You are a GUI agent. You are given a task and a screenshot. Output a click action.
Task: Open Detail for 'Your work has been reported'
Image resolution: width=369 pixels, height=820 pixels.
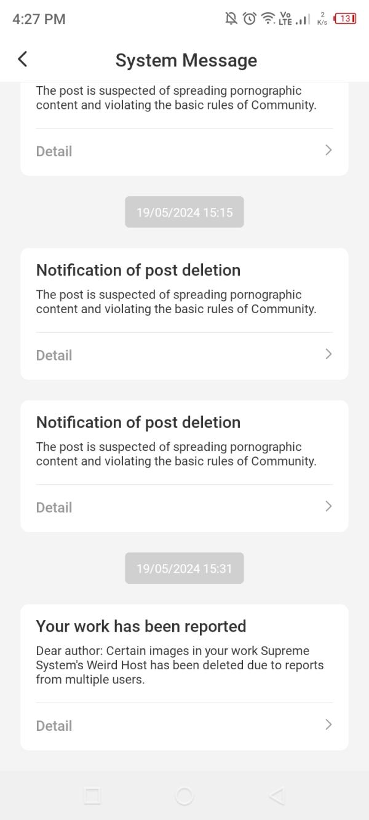54,726
